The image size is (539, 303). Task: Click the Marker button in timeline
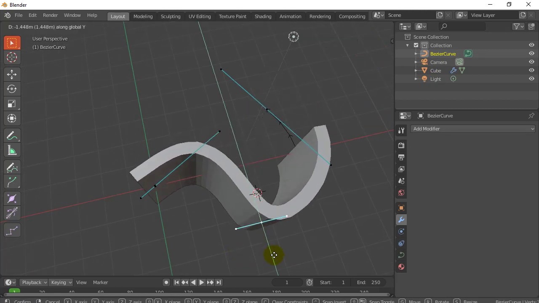100,282
